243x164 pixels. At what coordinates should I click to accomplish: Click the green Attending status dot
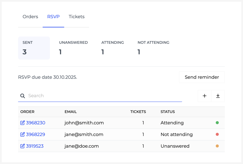pos(217,123)
